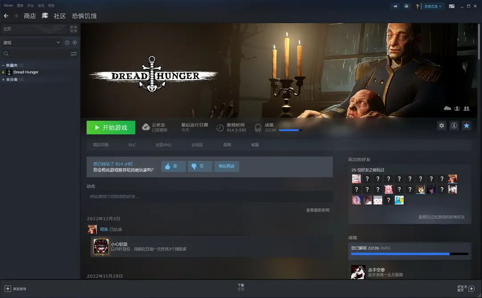The height and width of the screenshot is (298, 482).
Task: Click 稍后再说 to answer later
Action: [x=227, y=166]
